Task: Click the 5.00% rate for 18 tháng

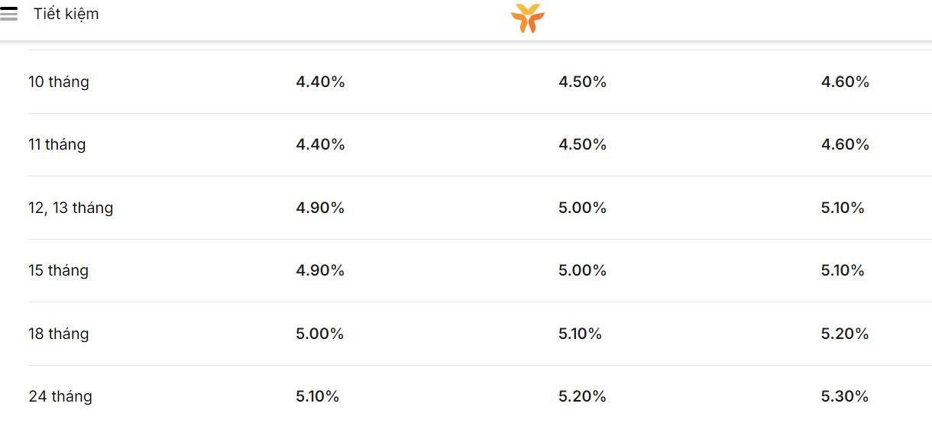Action: [320, 334]
